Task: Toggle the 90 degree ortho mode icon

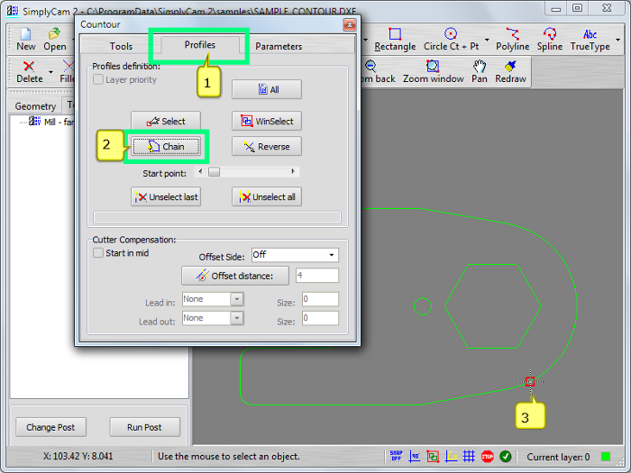Action: [415, 457]
